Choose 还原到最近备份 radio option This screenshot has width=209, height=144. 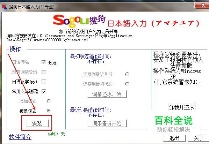[127, 74]
